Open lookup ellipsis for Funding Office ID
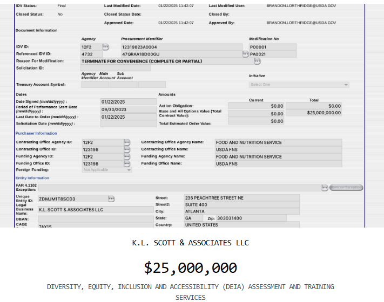Viewport: 384px width, 302px height. point(127,163)
